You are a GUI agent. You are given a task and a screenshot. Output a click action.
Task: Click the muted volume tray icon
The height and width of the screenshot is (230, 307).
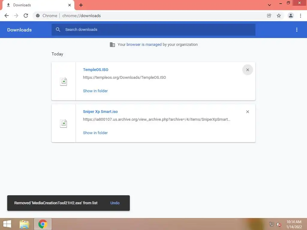tap(279, 224)
